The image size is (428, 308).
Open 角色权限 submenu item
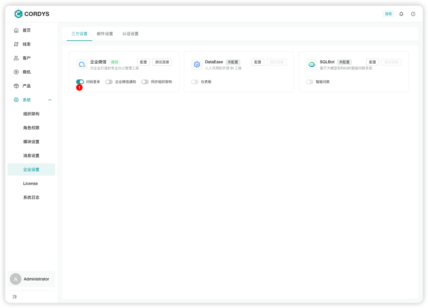pos(31,128)
